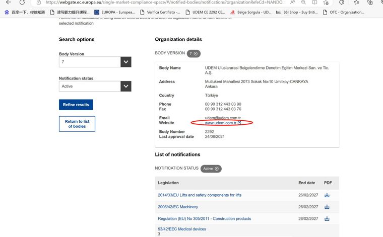This screenshot has width=383, height=237.
Task: Remove Active notification status chip
Action: [217, 169]
